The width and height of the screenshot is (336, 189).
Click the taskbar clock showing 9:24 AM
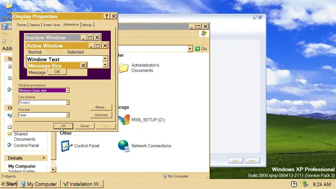[322, 184]
